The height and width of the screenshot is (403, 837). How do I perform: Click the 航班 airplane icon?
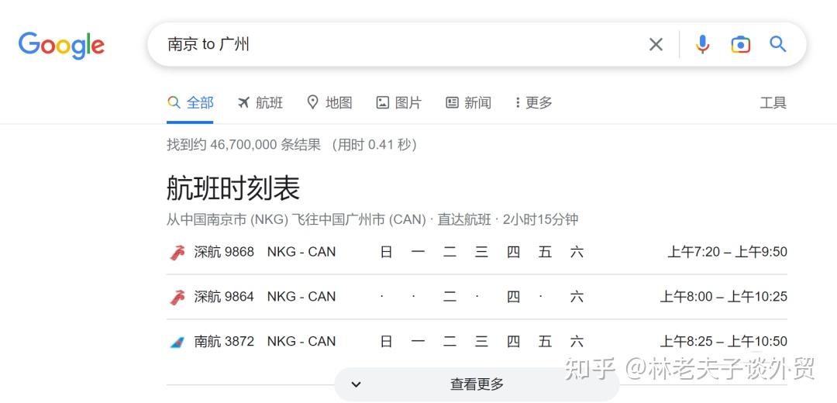(243, 102)
